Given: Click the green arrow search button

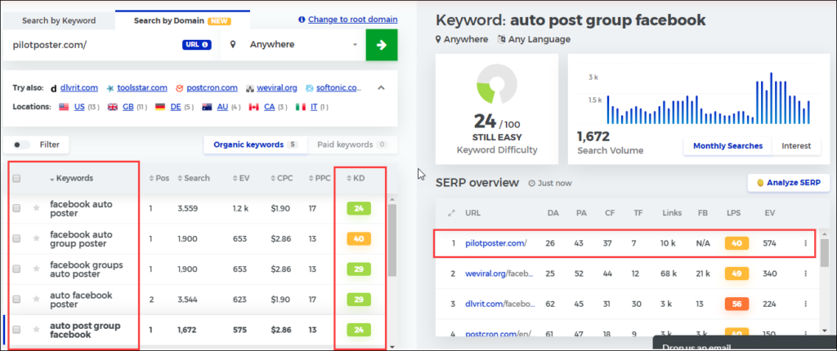Looking at the screenshot, I should 381,45.
